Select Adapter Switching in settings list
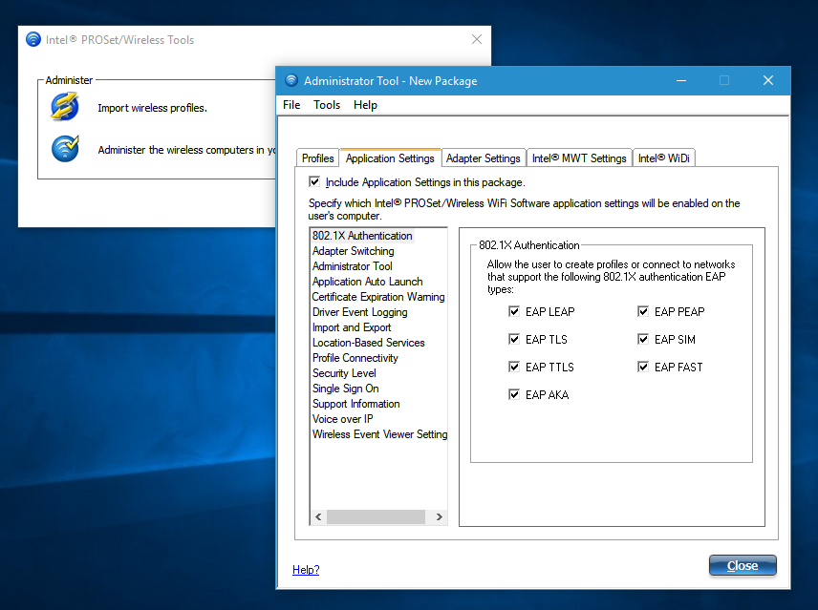Viewport: 818px width, 610px height. [x=354, y=251]
